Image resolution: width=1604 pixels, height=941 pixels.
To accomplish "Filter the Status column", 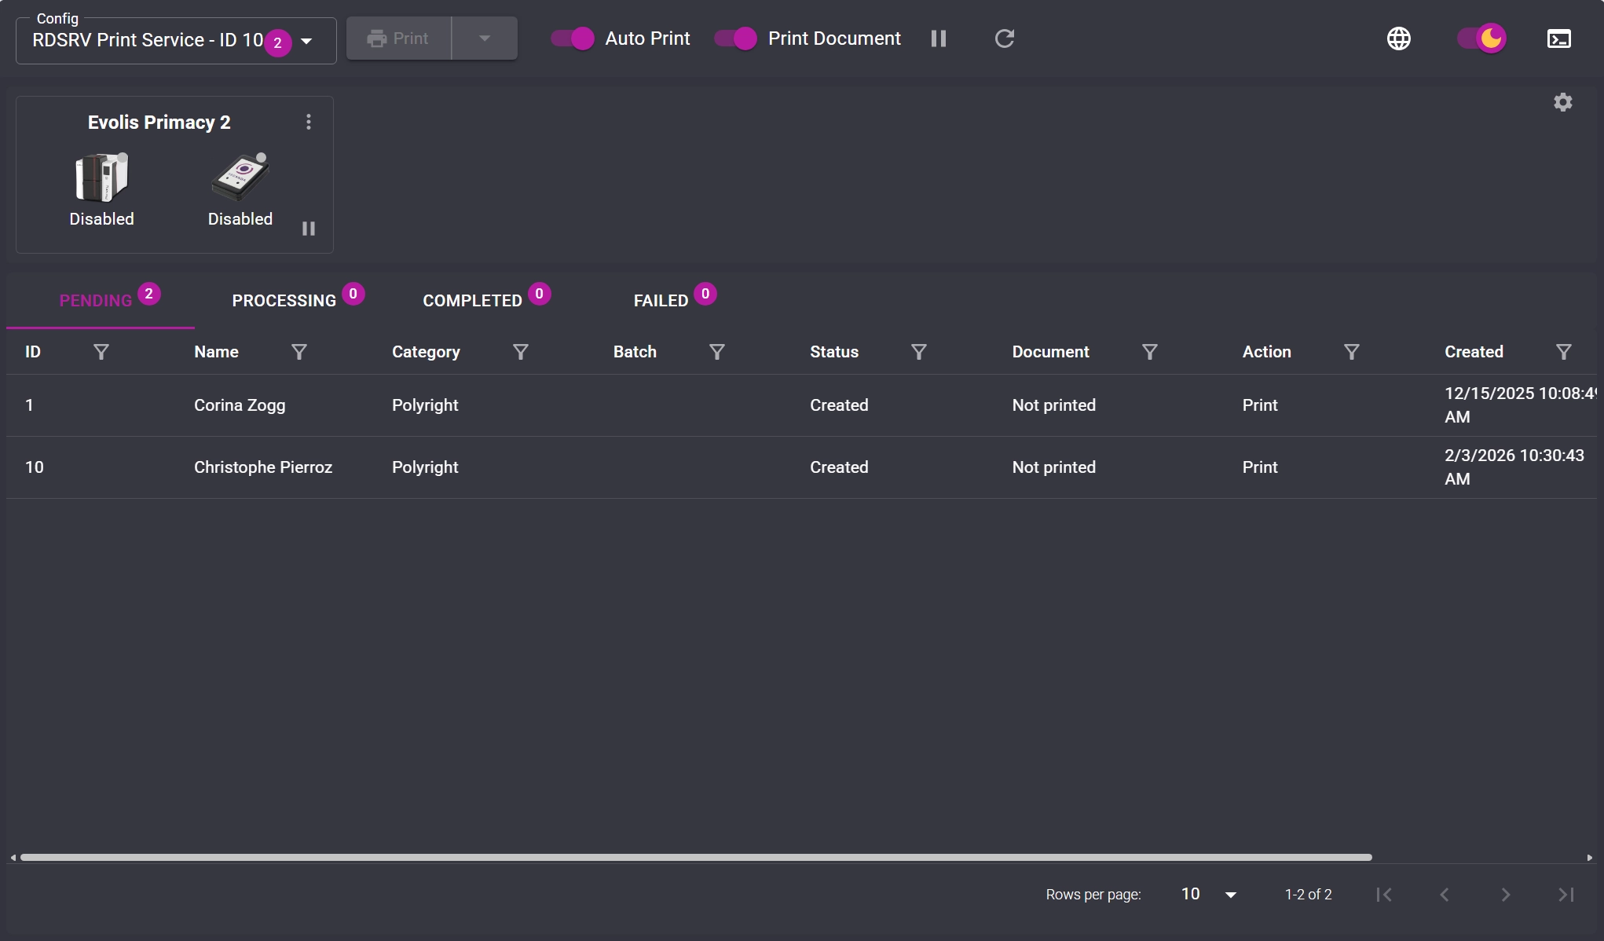I will point(919,352).
